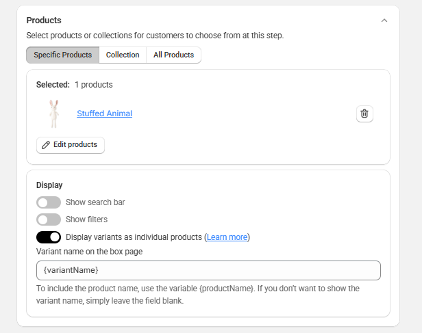
Task: Open the All Products tab
Action: point(173,55)
